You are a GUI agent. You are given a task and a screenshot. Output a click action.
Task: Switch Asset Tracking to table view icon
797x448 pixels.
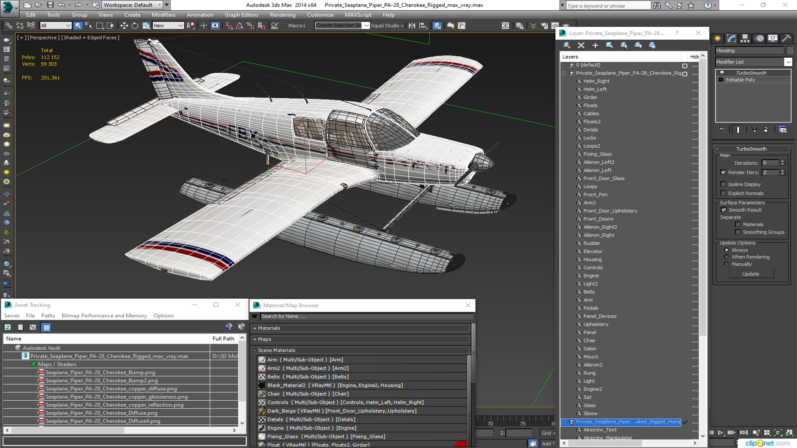(x=46, y=327)
